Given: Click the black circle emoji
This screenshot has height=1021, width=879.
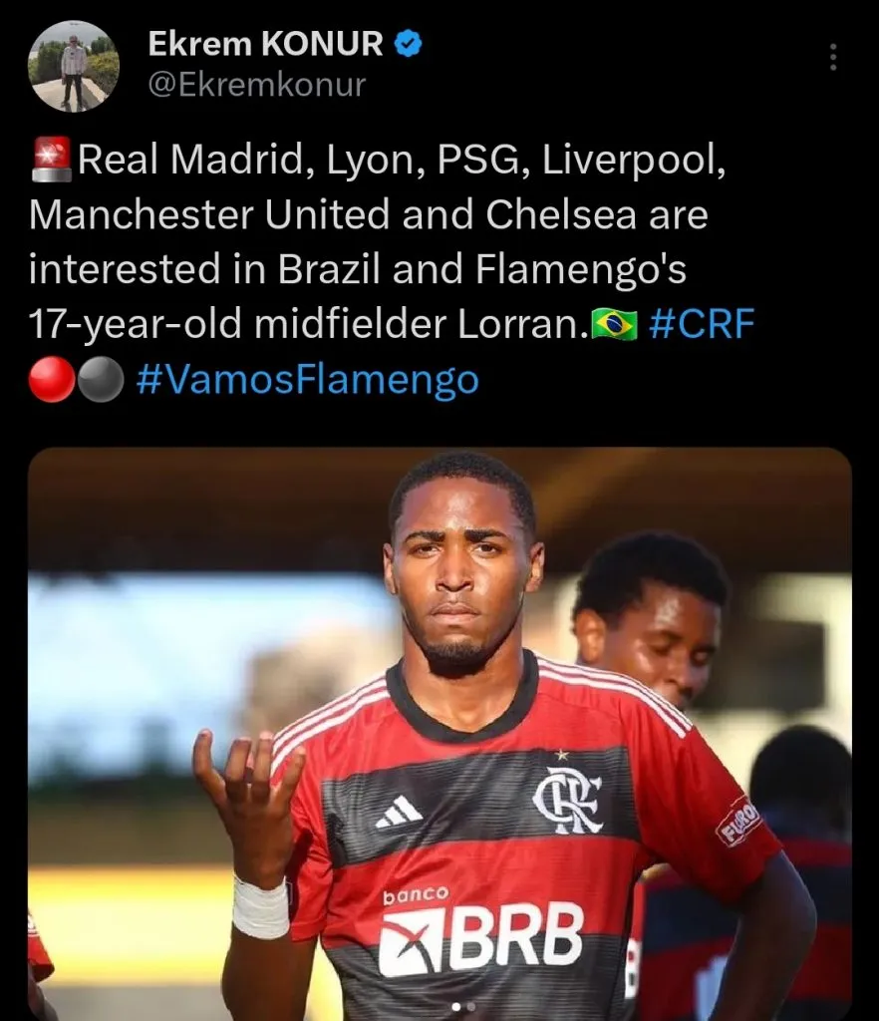Looking at the screenshot, I should tap(101, 379).
